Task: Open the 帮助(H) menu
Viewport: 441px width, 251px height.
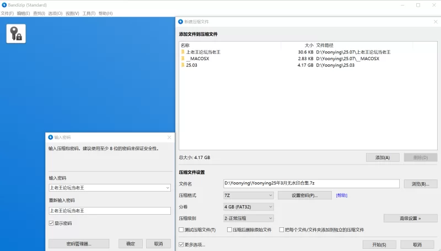Action: pyautogui.click(x=105, y=13)
